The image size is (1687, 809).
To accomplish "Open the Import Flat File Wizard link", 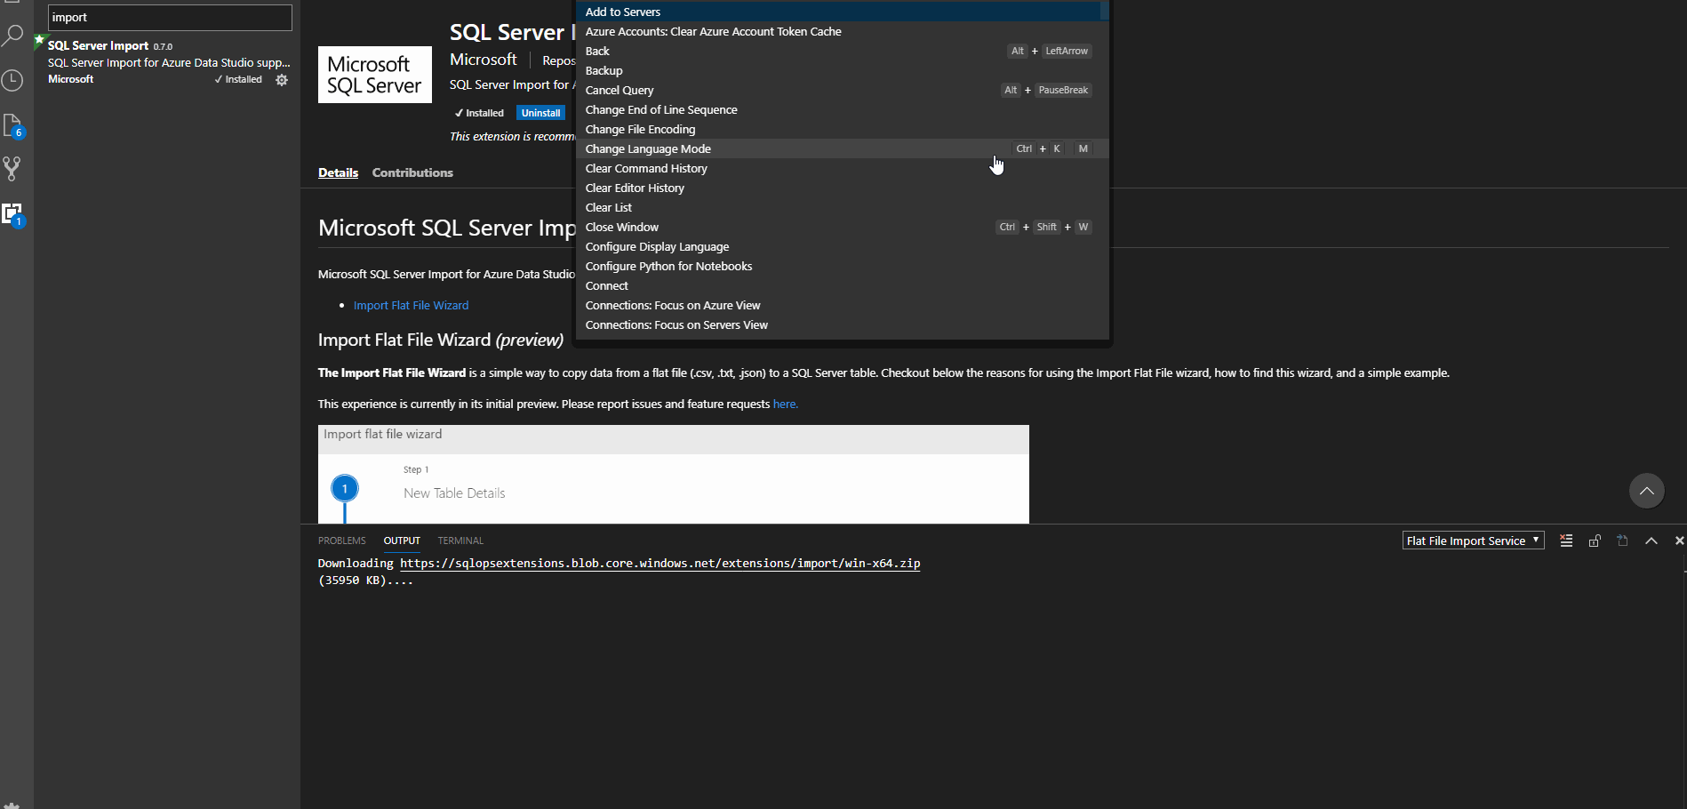I will 411,305.
